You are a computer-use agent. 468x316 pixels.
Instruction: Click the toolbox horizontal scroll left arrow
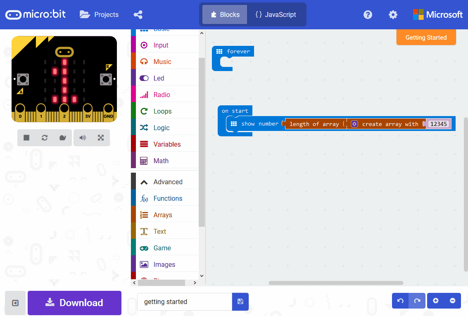click(134, 283)
